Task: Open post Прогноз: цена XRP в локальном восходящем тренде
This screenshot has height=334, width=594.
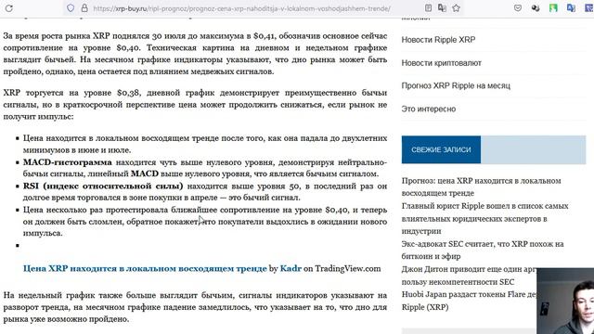Action: 481,186
